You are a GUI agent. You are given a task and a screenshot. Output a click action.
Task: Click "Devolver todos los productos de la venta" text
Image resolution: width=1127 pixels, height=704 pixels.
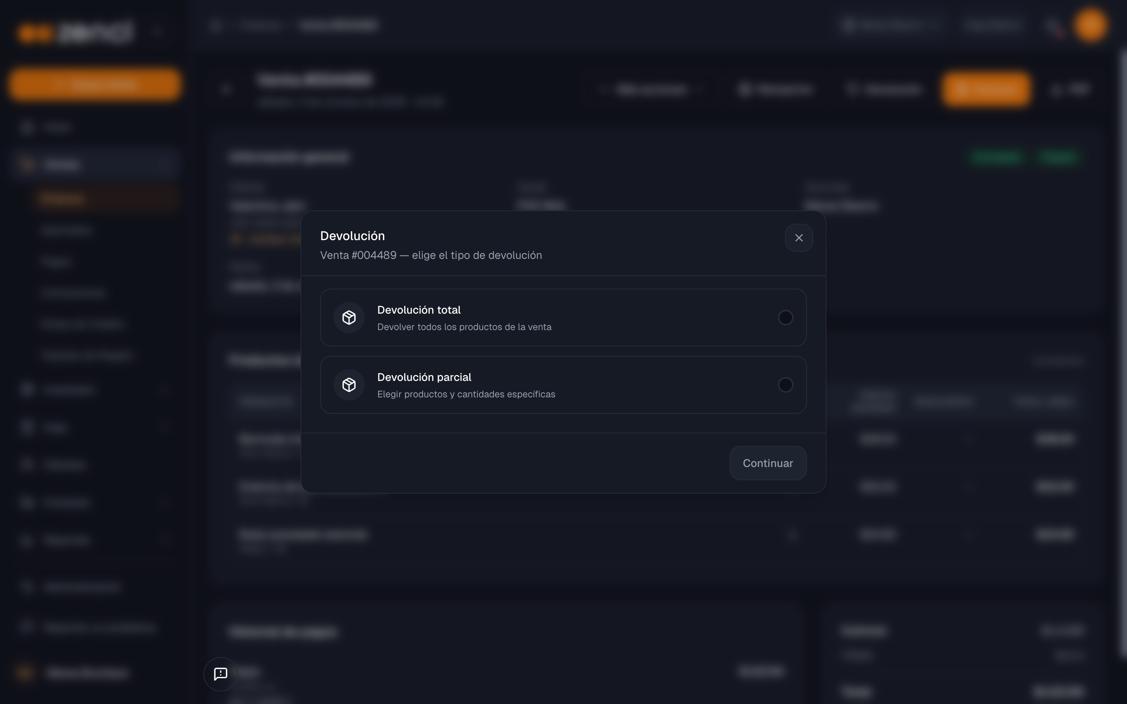tap(464, 327)
